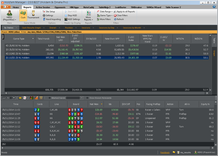The width and height of the screenshot is (218, 156).
Task: Tick the Show Known Holecards checkbox
Action: [87, 98]
